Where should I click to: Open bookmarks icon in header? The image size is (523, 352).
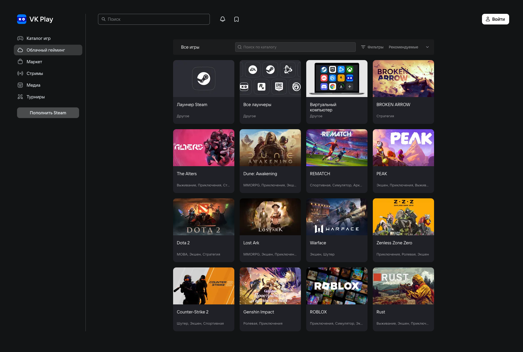point(236,19)
